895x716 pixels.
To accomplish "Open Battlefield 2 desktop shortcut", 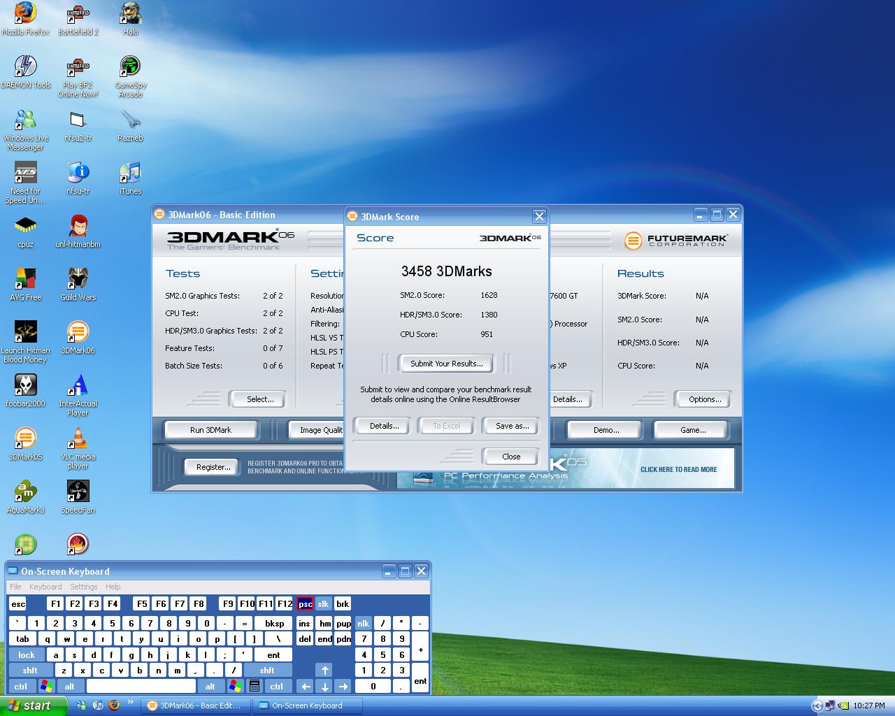I will (78, 19).
